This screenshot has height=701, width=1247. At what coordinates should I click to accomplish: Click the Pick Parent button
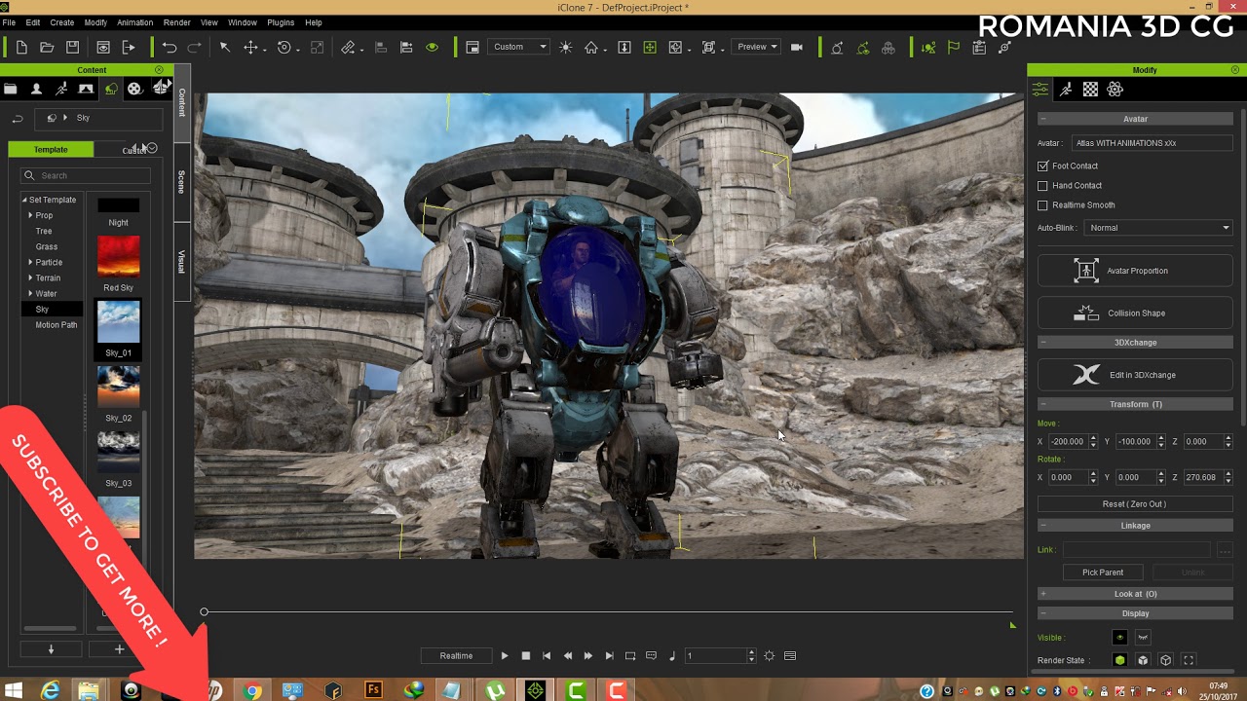[1103, 572]
